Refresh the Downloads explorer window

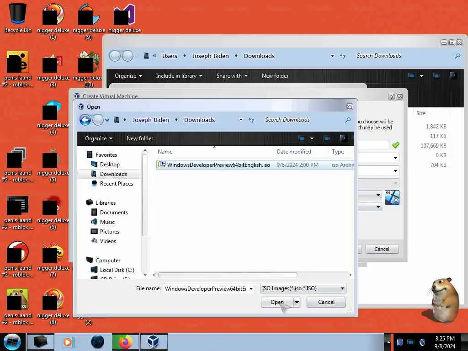pos(343,56)
